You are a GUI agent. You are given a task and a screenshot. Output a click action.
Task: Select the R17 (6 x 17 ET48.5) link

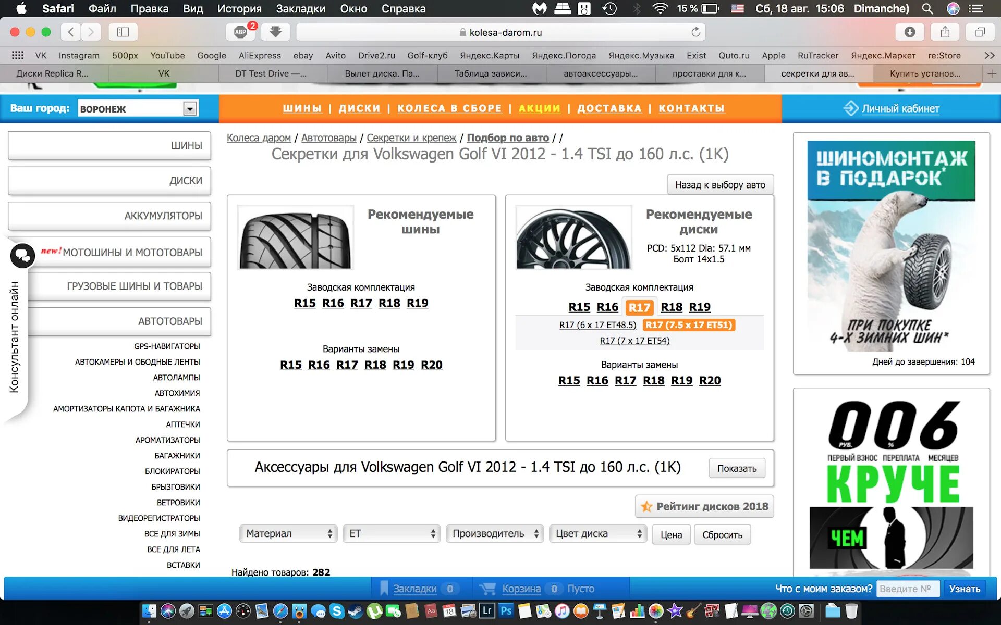(x=597, y=325)
